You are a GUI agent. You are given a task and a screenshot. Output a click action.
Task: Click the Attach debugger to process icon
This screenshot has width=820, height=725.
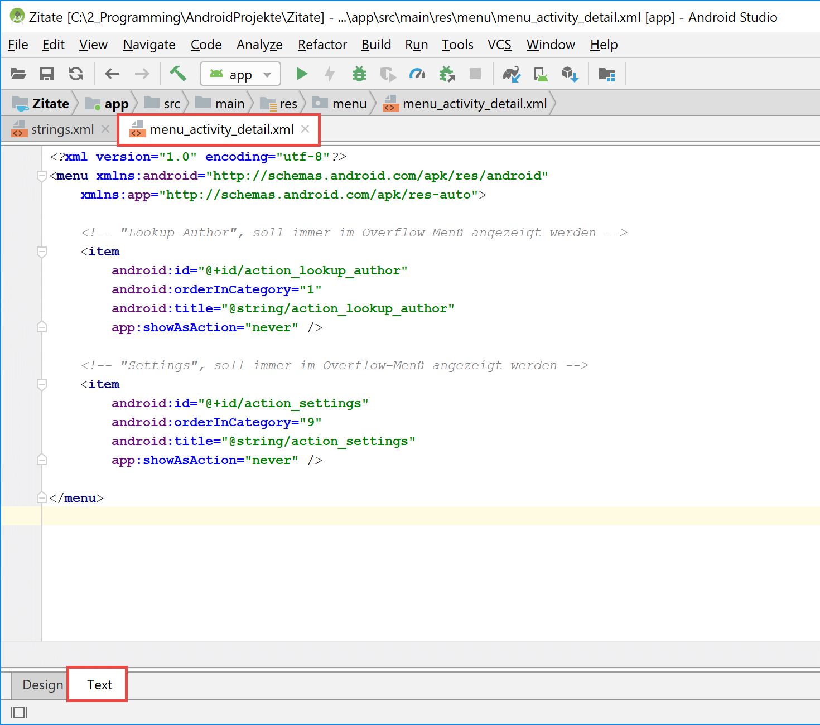click(x=447, y=74)
